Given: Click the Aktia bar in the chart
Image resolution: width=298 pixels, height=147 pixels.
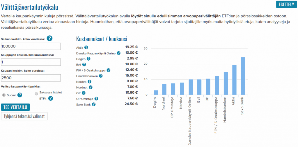Looking at the screenshot, I should click(x=234, y=80).
